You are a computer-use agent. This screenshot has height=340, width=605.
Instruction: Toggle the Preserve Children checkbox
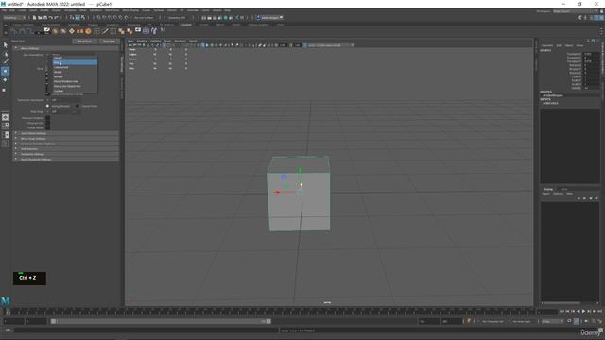click(47, 118)
